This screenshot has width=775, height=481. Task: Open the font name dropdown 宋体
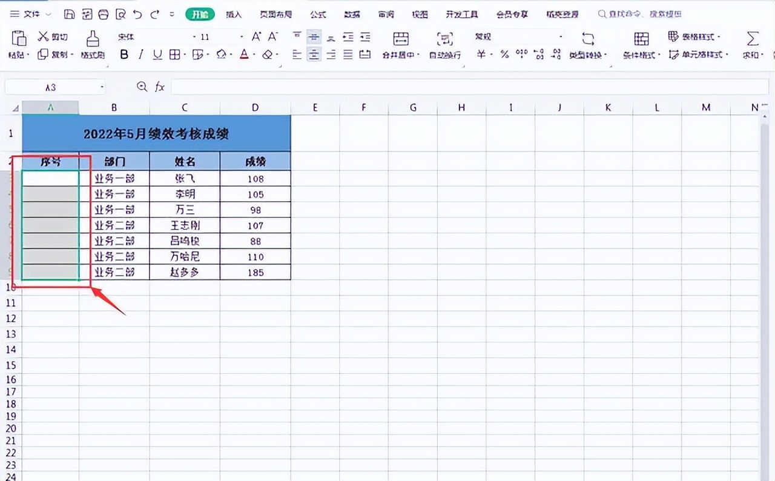coord(194,37)
